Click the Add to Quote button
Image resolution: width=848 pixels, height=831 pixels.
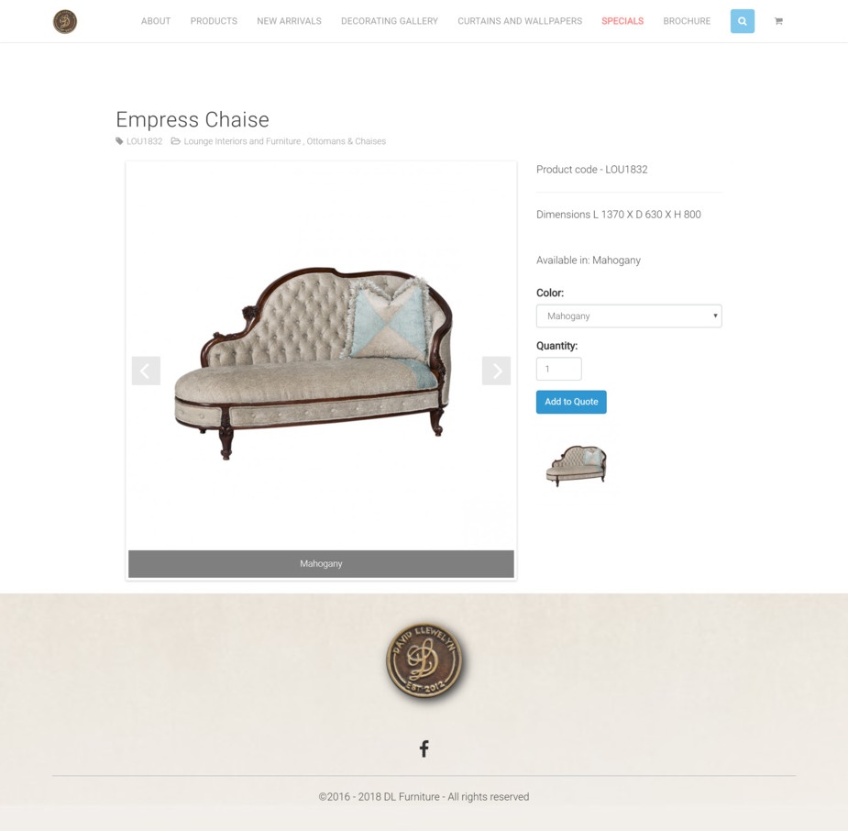click(571, 402)
